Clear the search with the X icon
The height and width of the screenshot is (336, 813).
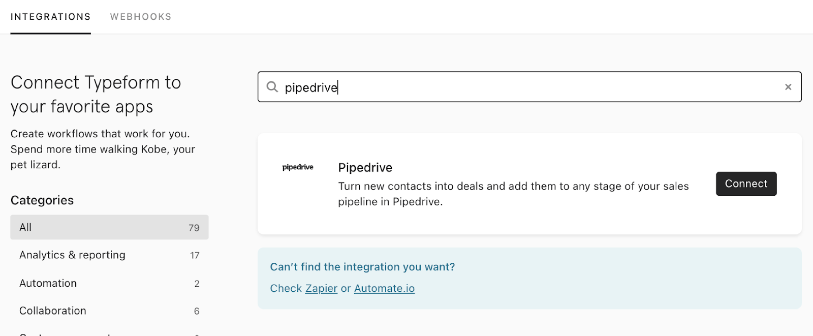click(788, 87)
